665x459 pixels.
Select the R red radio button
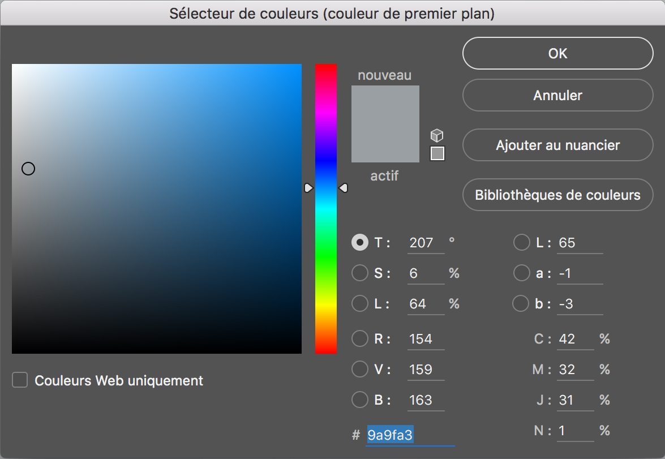pyautogui.click(x=360, y=339)
